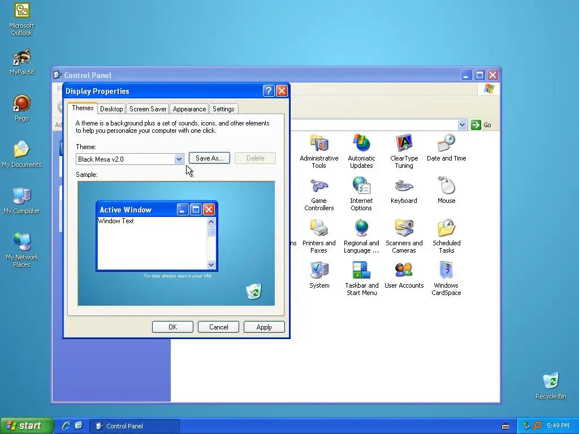Select My Documents desktop icon
This screenshot has width=579, height=434.
point(21,154)
